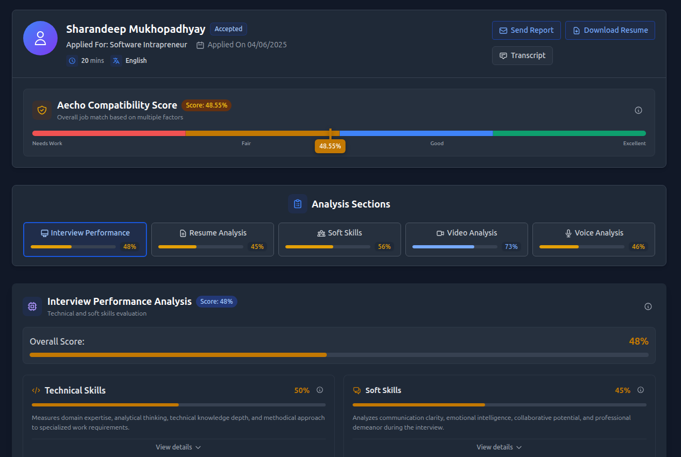Click the document icon in the Resume Analysis tab

tap(183, 233)
